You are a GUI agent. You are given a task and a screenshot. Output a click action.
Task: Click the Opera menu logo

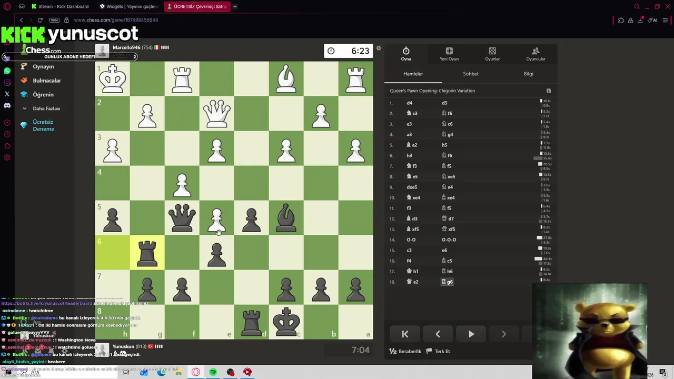coord(7,6)
